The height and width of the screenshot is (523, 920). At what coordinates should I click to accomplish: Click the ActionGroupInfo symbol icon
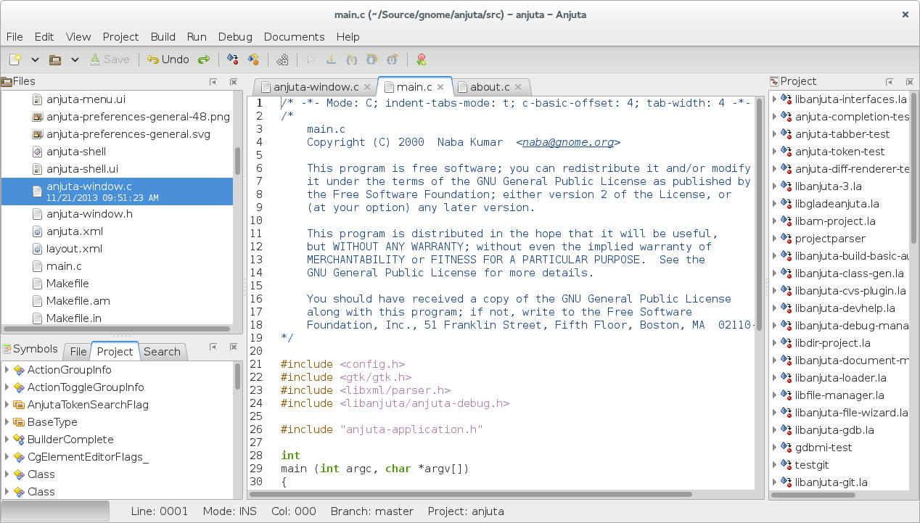click(19, 370)
